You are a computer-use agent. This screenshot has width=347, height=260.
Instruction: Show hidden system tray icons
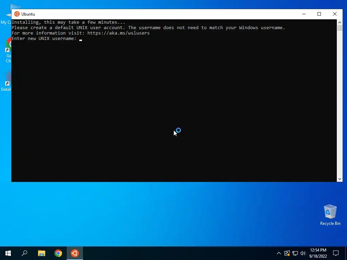pyautogui.click(x=279, y=253)
